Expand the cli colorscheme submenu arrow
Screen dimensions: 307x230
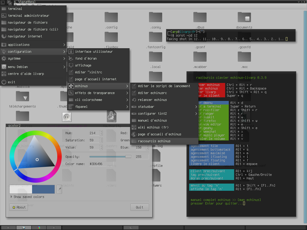click(x=127, y=100)
